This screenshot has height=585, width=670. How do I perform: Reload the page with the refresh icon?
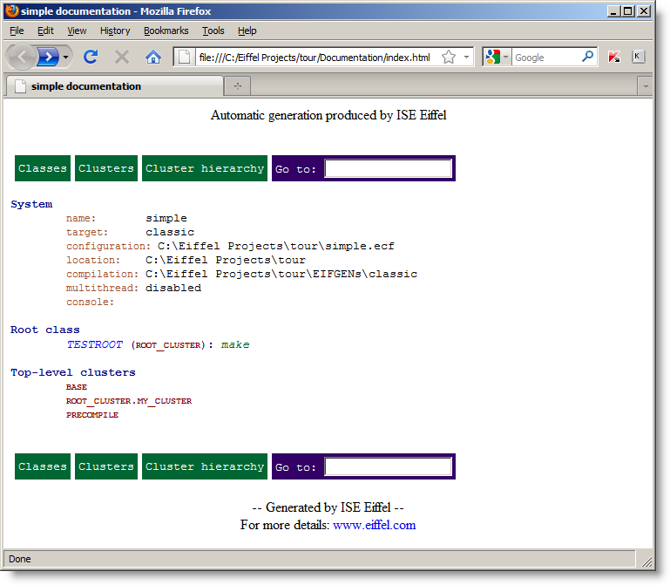click(91, 57)
